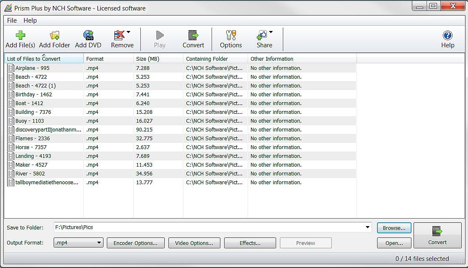The image size is (468, 268).
Task: Open the File menu
Action: 12,21
